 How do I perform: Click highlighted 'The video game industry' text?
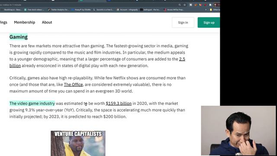pos(32,104)
